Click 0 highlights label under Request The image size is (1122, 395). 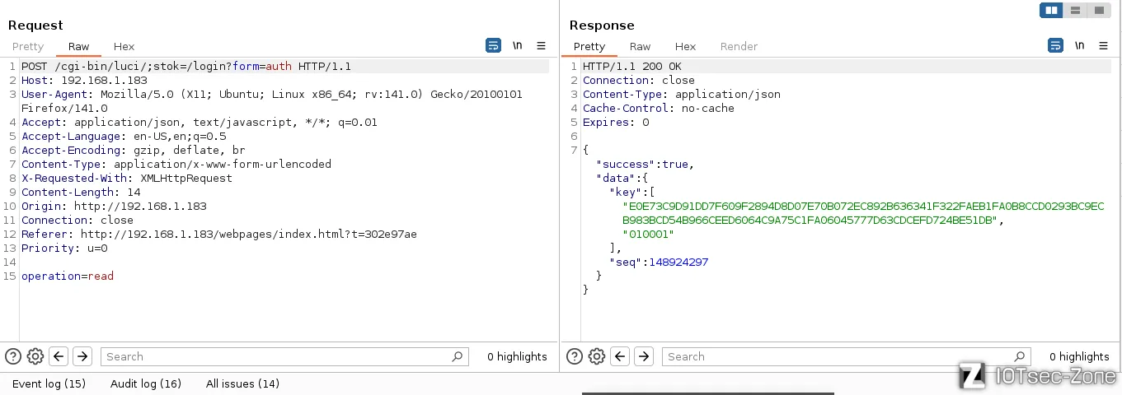[x=517, y=356]
